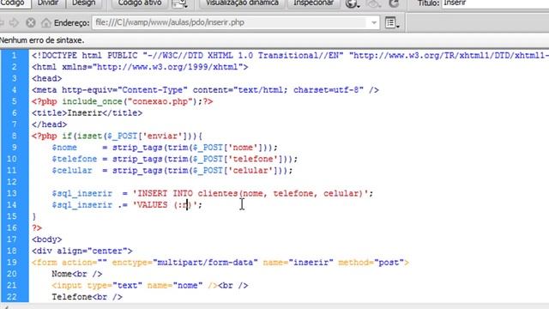Select line number 19 in gutter

tap(12, 263)
